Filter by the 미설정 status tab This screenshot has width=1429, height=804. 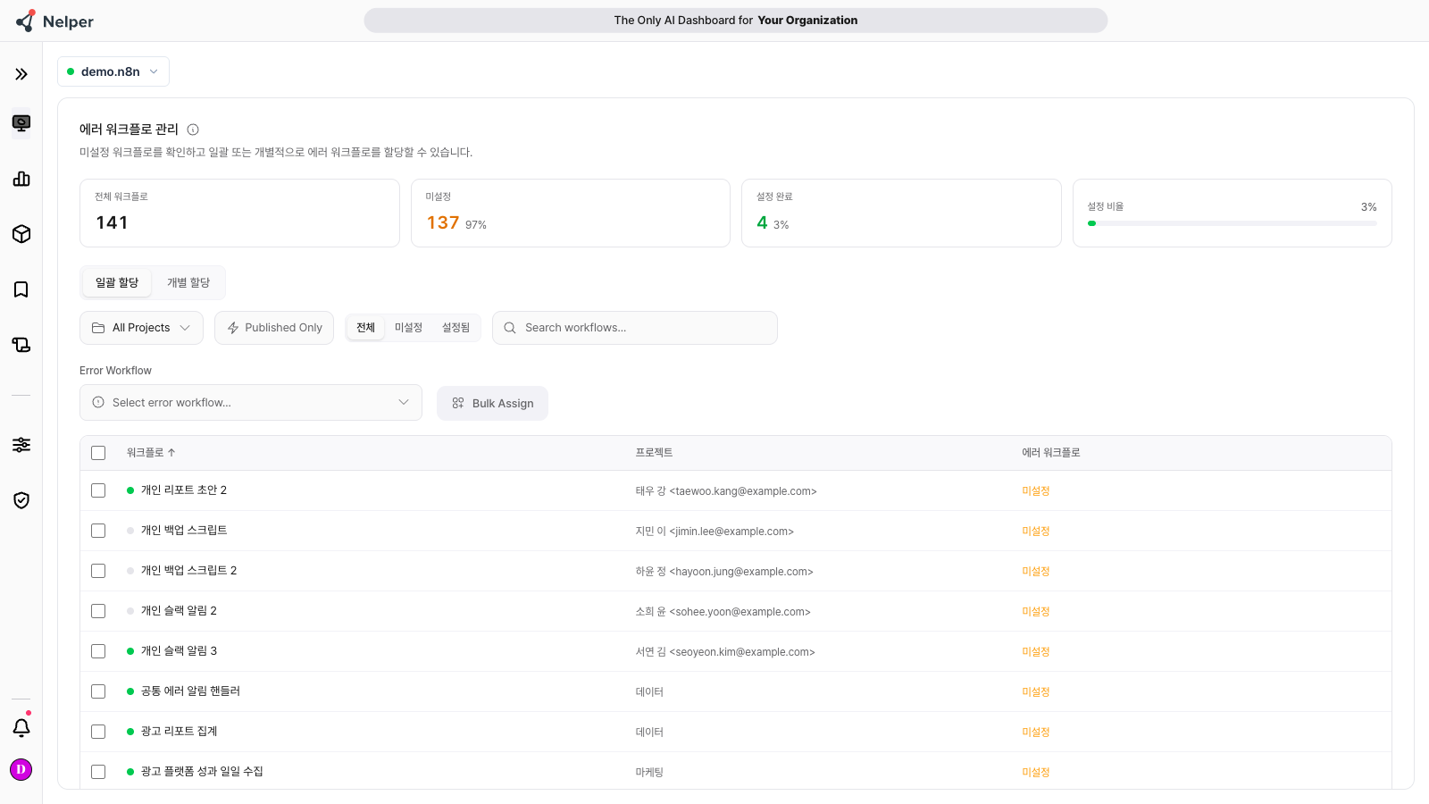tap(408, 328)
